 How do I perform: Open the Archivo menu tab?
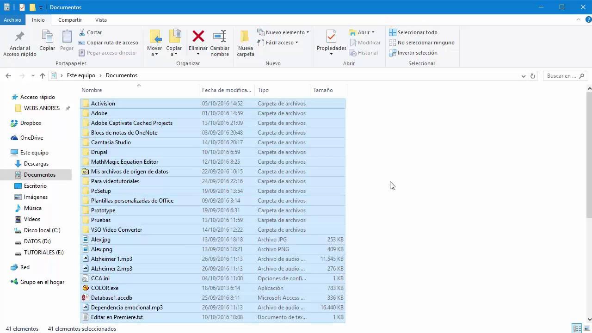(12, 20)
